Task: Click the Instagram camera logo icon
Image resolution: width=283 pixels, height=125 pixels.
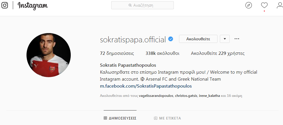Action: (4, 5)
